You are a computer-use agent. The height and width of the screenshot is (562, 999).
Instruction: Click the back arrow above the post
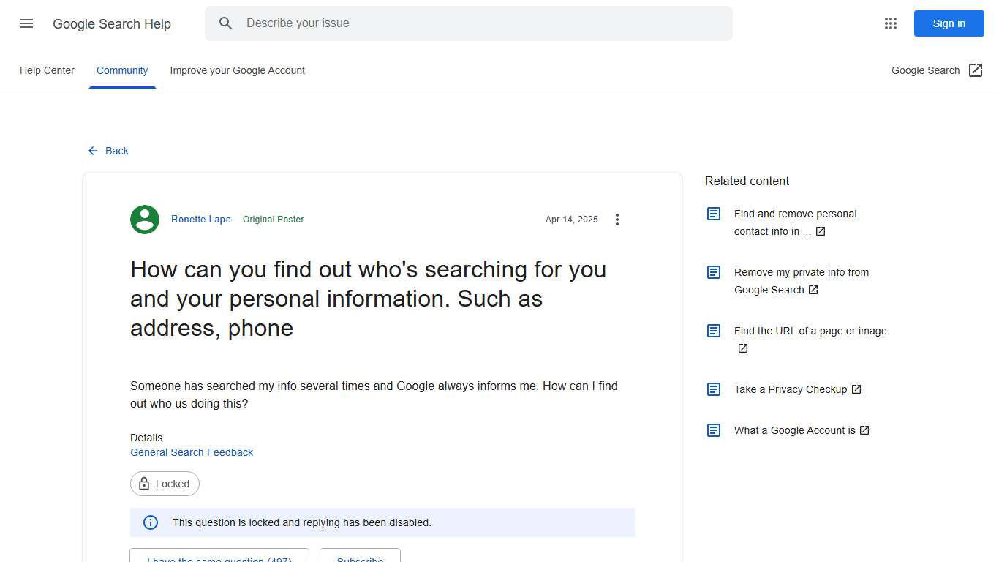click(92, 151)
